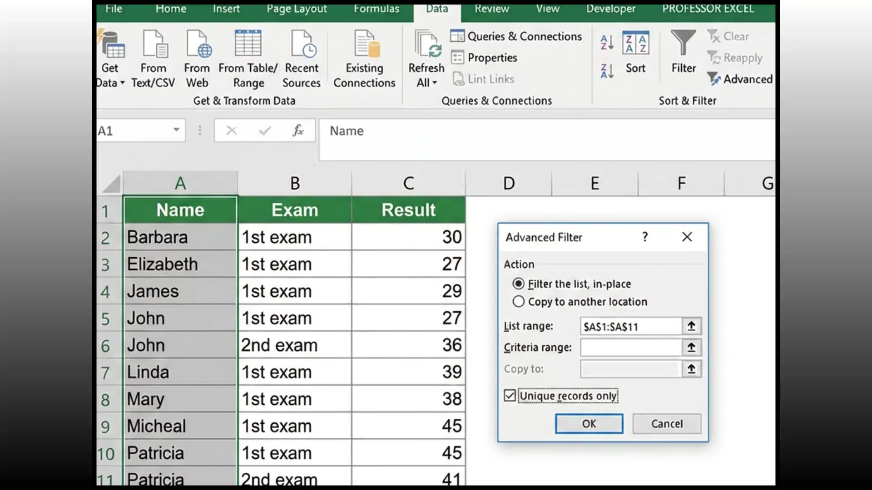This screenshot has width=872, height=490.
Task: Toggle the Filter funnel button
Action: pos(684,52)
